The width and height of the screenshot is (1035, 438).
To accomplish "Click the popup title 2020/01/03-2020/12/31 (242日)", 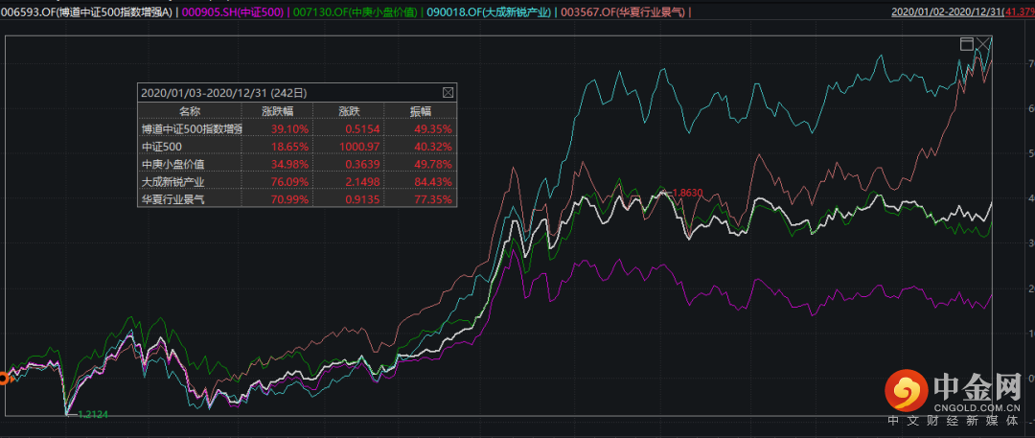I will pos(223,93).
